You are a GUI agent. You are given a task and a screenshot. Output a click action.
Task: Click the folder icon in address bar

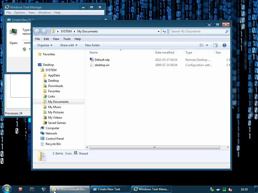tap(53, 31)
